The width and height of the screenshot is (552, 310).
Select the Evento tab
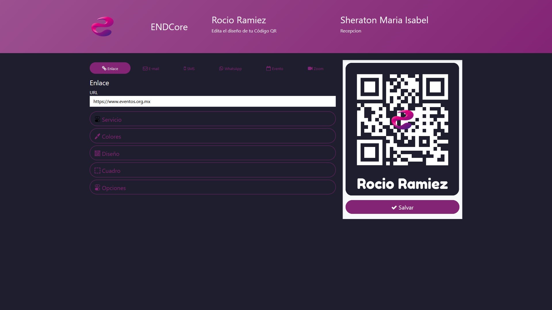pos(275,69)
